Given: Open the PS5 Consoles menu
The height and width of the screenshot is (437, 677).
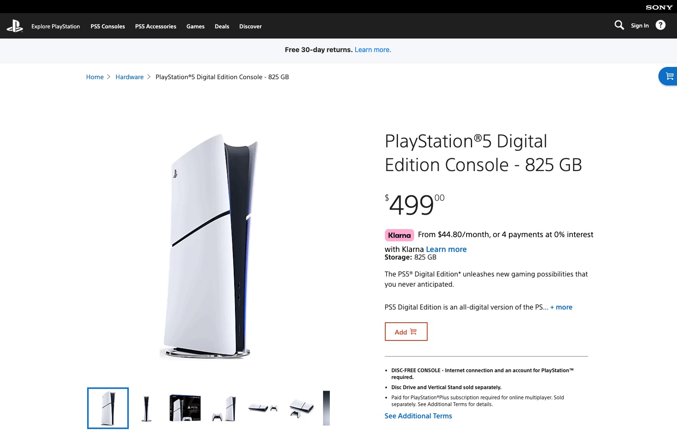Looking at the screenshot, I should coord(108,26).
